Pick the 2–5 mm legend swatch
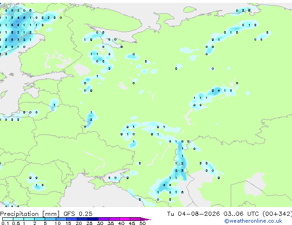 [x=40, y=219]
